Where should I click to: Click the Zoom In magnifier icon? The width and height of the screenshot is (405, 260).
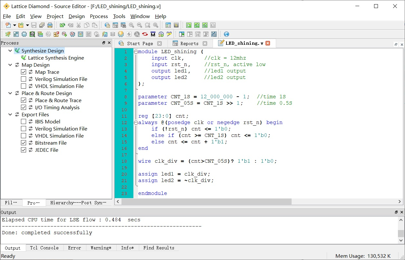[131, 25]
